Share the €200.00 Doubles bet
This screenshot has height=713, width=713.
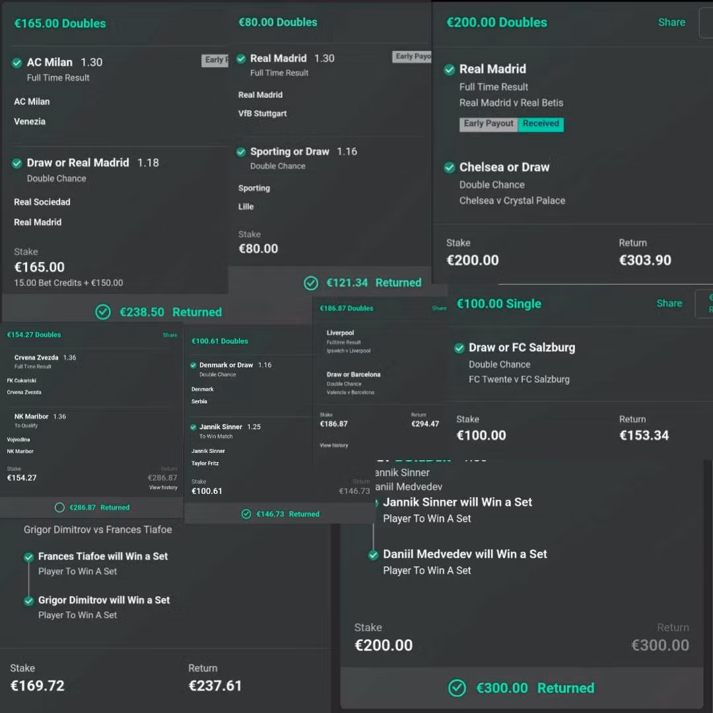[671, 22]
